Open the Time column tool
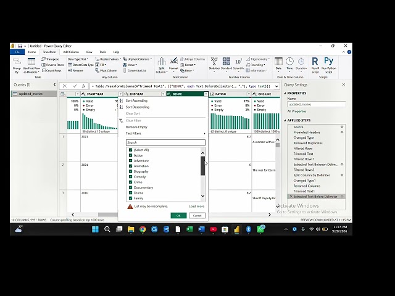Image resolution: width=395 pixels, height=296 pixels. pos(289,64)
